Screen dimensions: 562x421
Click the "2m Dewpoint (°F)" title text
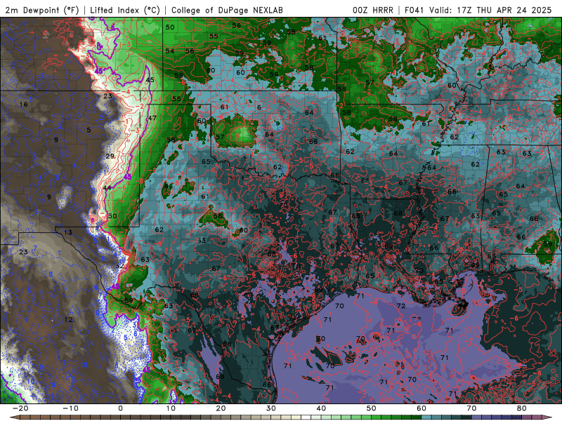pos(41,10)
